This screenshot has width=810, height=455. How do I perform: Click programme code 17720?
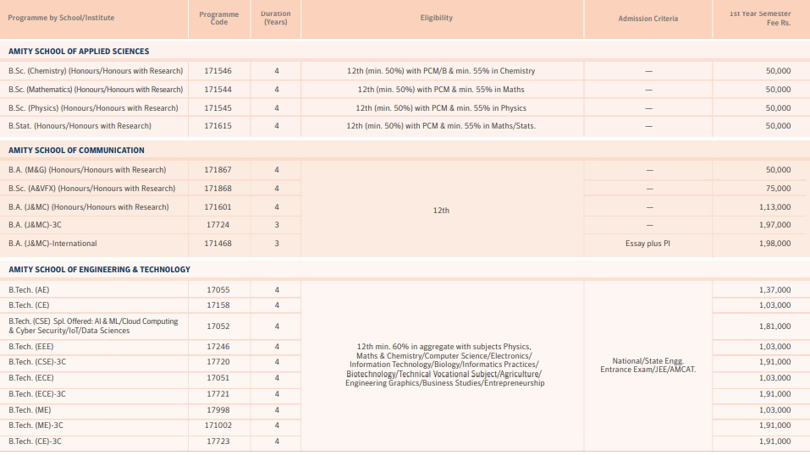click(x=218, y=362)
